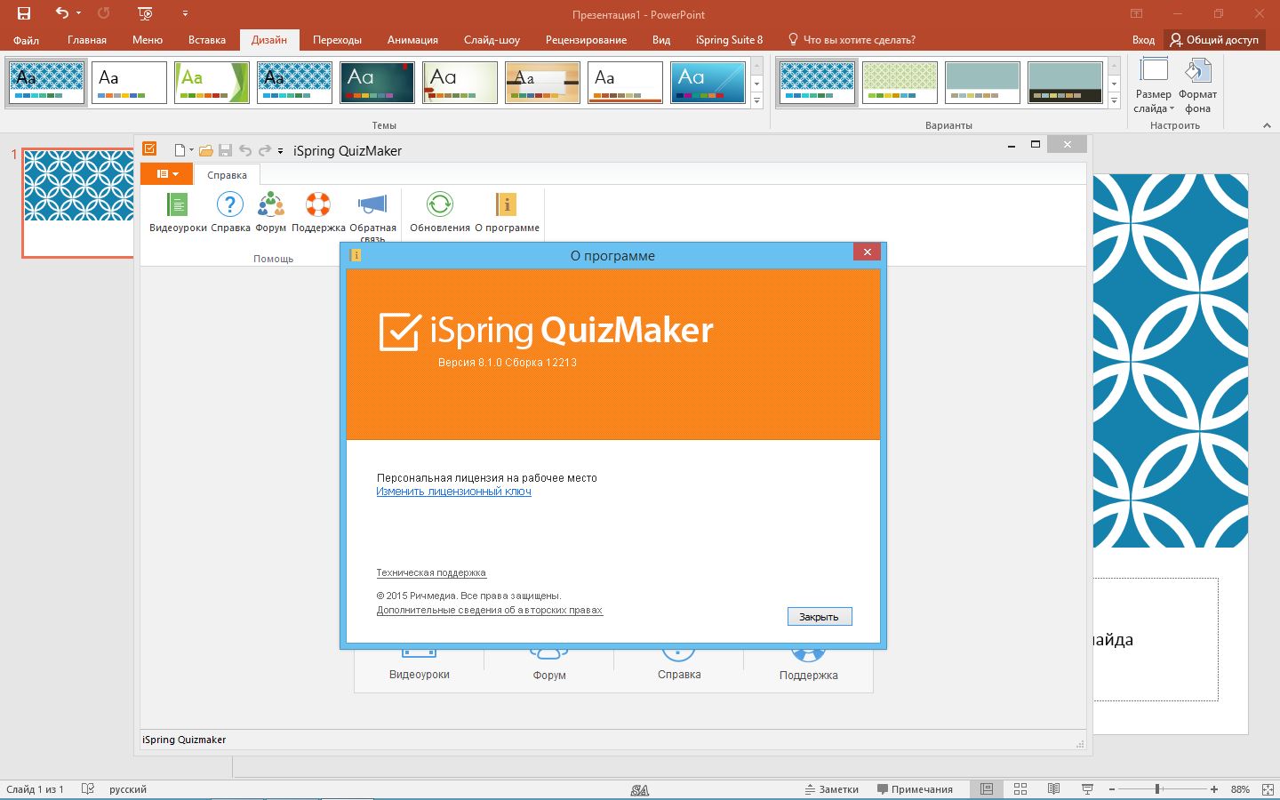Image resolution: width=1280 pixels, height=800 pixels.
Task: Choose the plain teal variant thumbnail
Action: (x=982, y=83)
